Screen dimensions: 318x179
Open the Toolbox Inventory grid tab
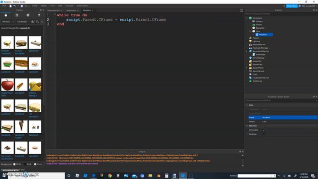click(17, 15)
